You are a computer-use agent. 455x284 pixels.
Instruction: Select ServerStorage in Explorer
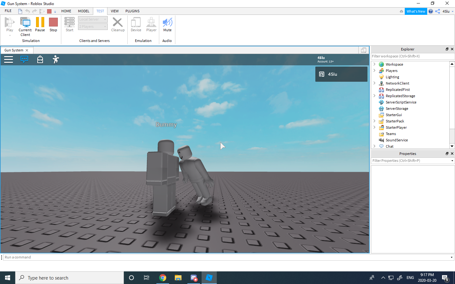click(397, 109)
